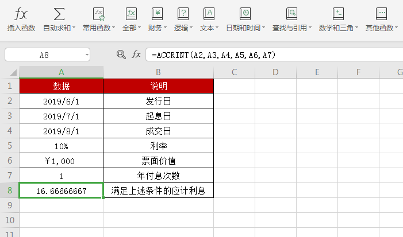Open the Text (文本) functions icon
This screenshot has width=403, height=237.
(209, 14)
